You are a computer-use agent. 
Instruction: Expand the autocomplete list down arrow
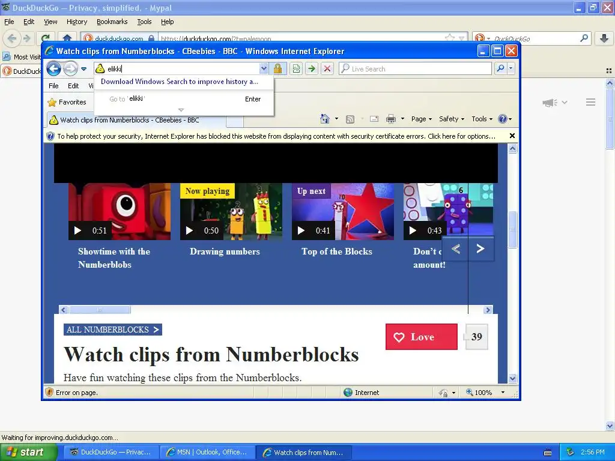pos(181,110)
